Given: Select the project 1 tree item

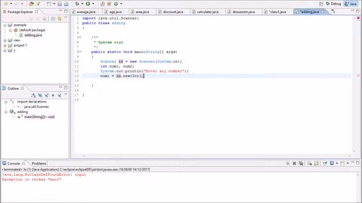Looking at the screenshot, I should (20, 45).
